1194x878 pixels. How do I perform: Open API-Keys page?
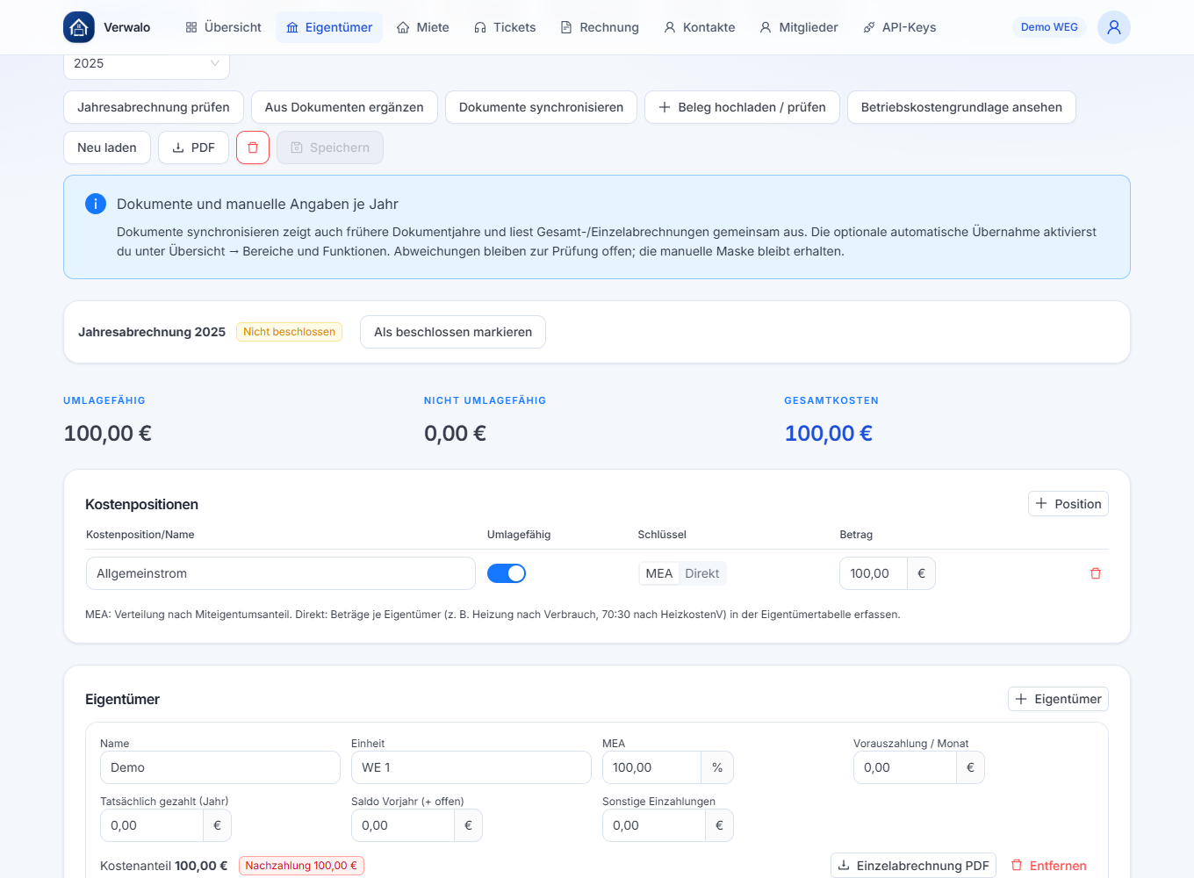point(900,27)
